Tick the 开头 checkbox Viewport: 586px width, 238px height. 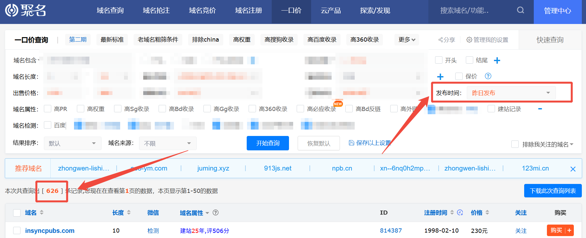coord(439,60)
